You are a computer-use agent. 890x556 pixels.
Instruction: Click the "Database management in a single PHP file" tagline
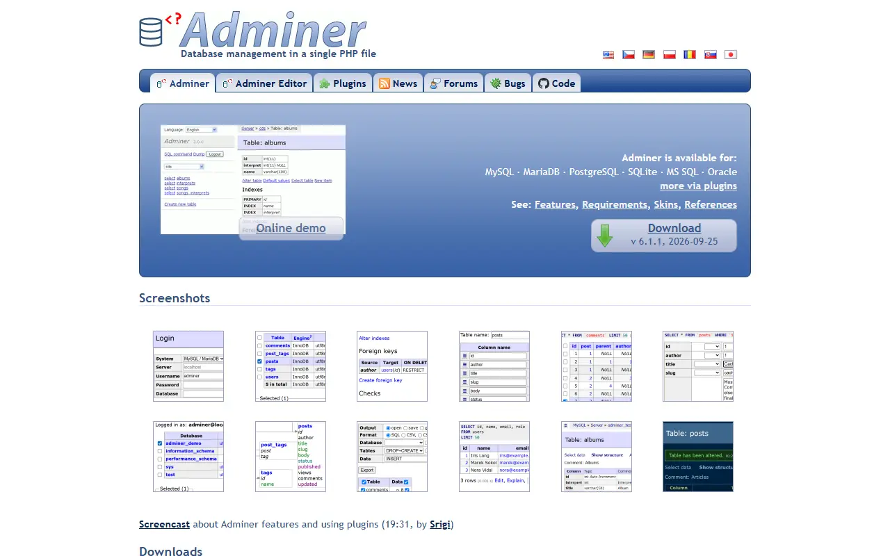pos(278,54)
